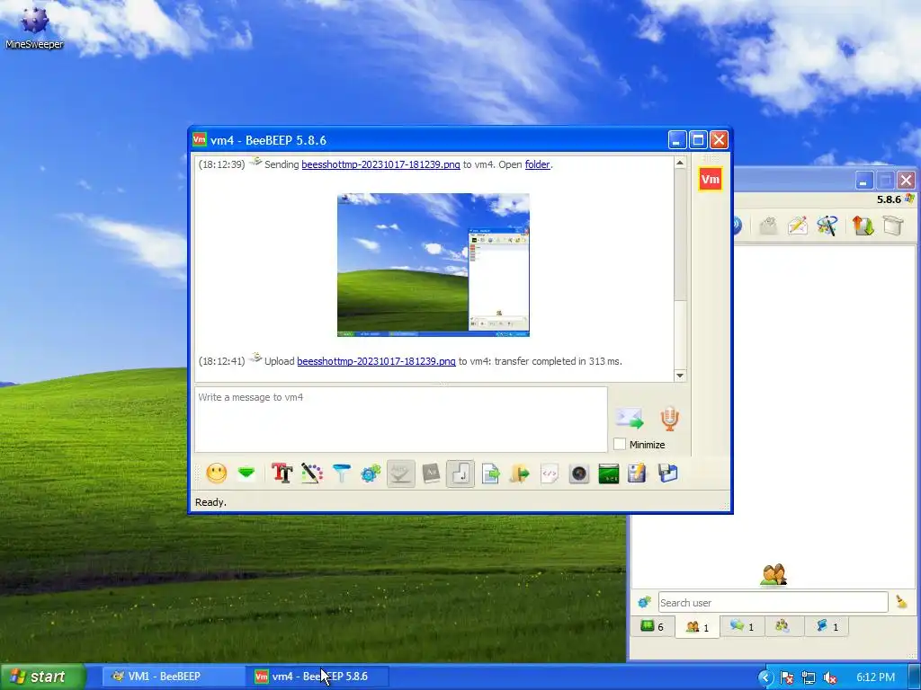
Task: Send a file using document arrow icon
Action: click(x=490, y=473)
